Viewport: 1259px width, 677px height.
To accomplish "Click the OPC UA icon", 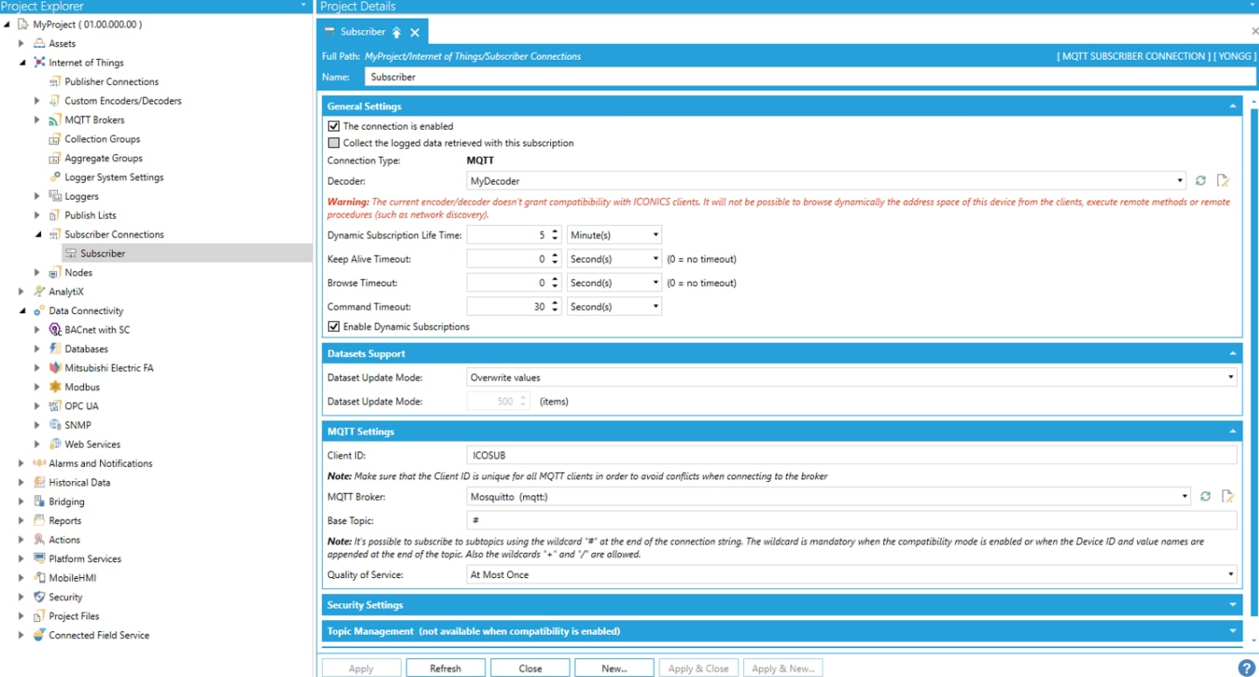I will 55,407.
